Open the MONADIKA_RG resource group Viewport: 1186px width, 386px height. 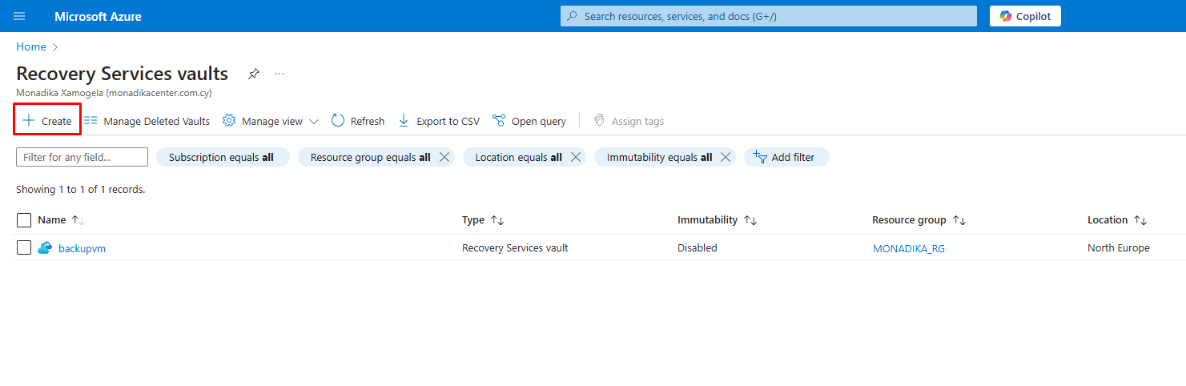point(909,248)
